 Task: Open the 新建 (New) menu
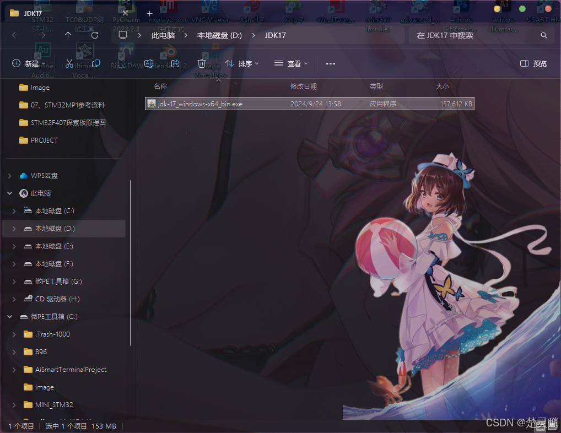coord(29,64)
